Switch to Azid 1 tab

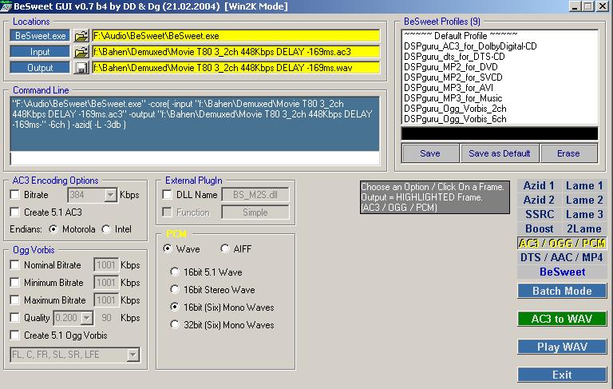pos(539,185)
